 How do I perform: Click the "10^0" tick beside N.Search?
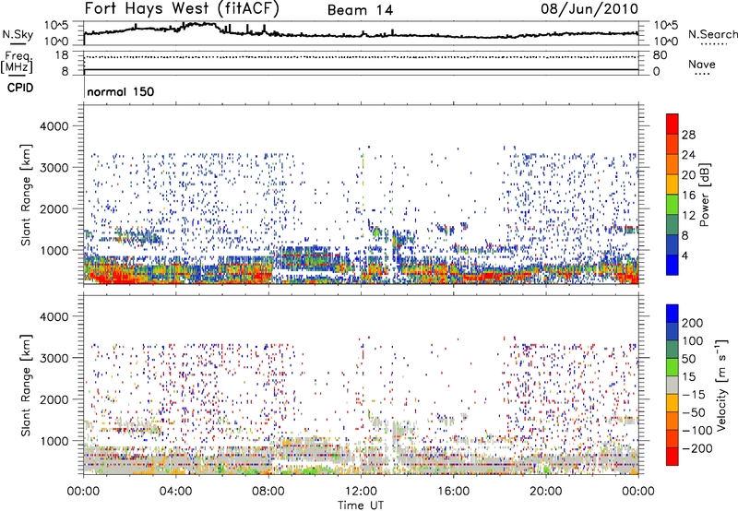pos(666,42)
